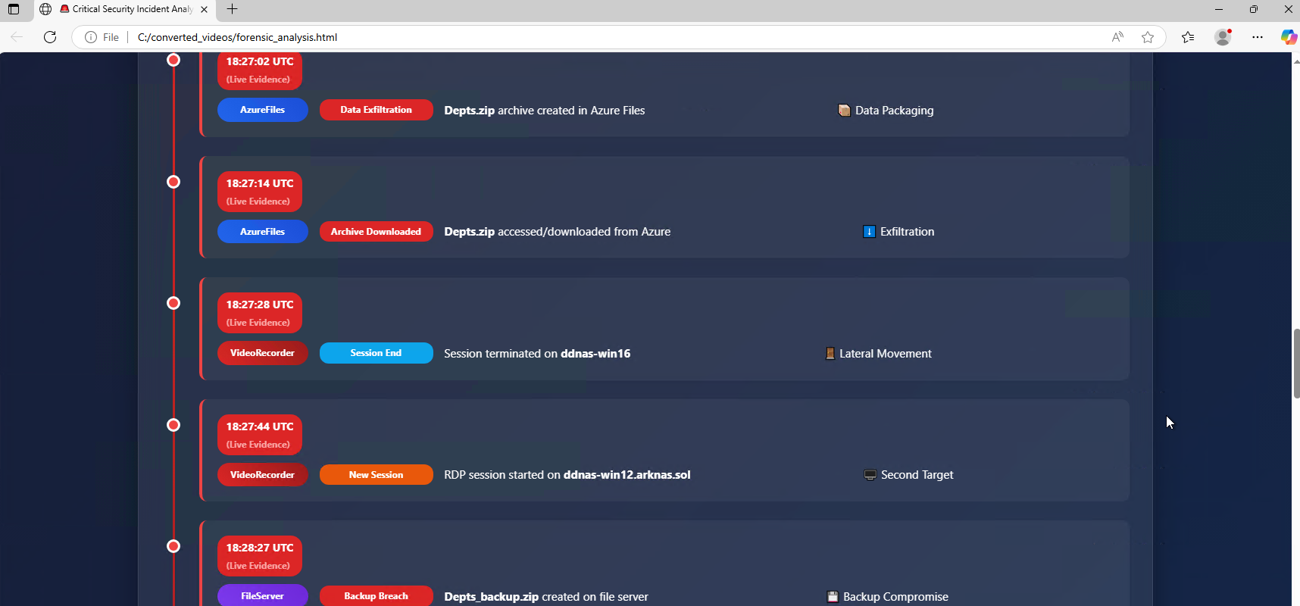Close the Critical Security Incident tab

[x=204, y=9]
